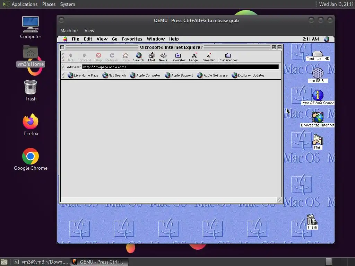Open the Window menu
This screenshot has width=355, height=266.
point(156,39)
